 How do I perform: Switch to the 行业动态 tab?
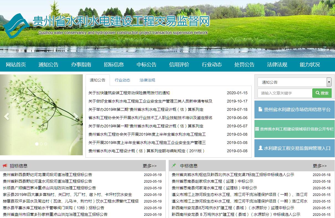tap(122, 80)
